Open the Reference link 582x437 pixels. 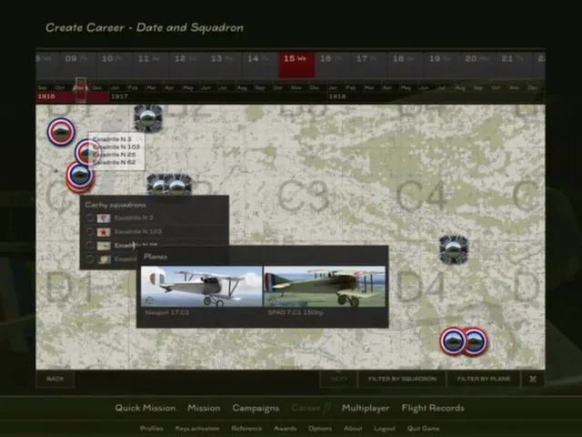click(246, 429)
